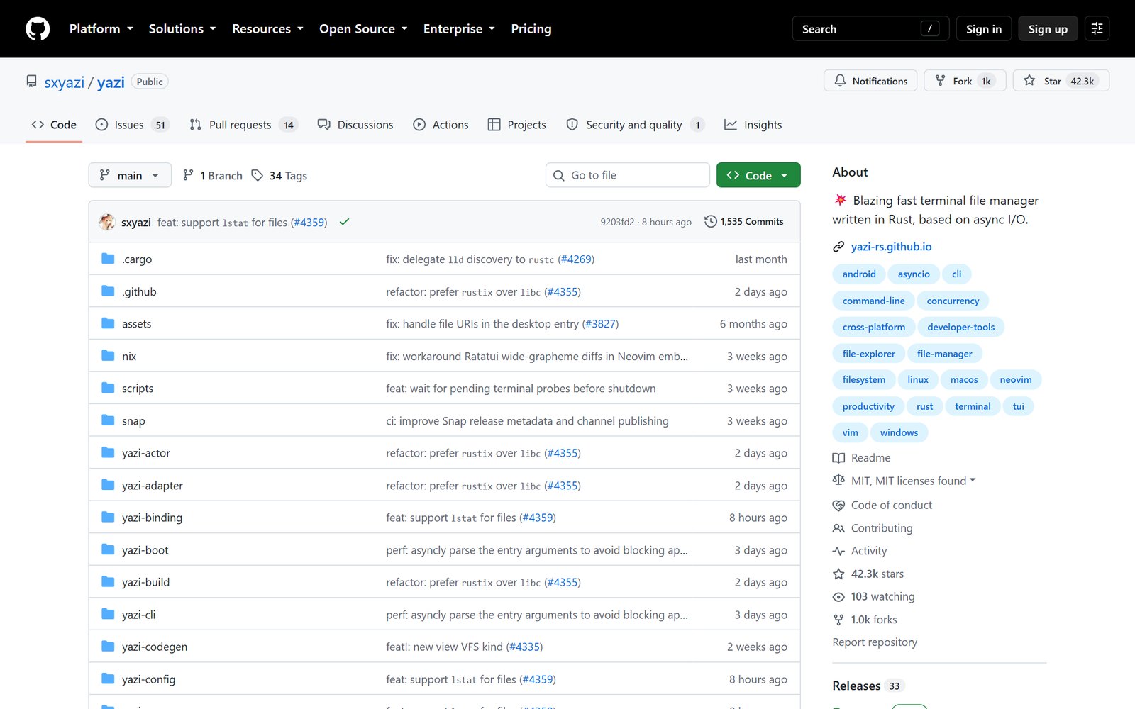The image size is (1135, 709).
Task: Open the Releases section heading
Action: (856, 686)
